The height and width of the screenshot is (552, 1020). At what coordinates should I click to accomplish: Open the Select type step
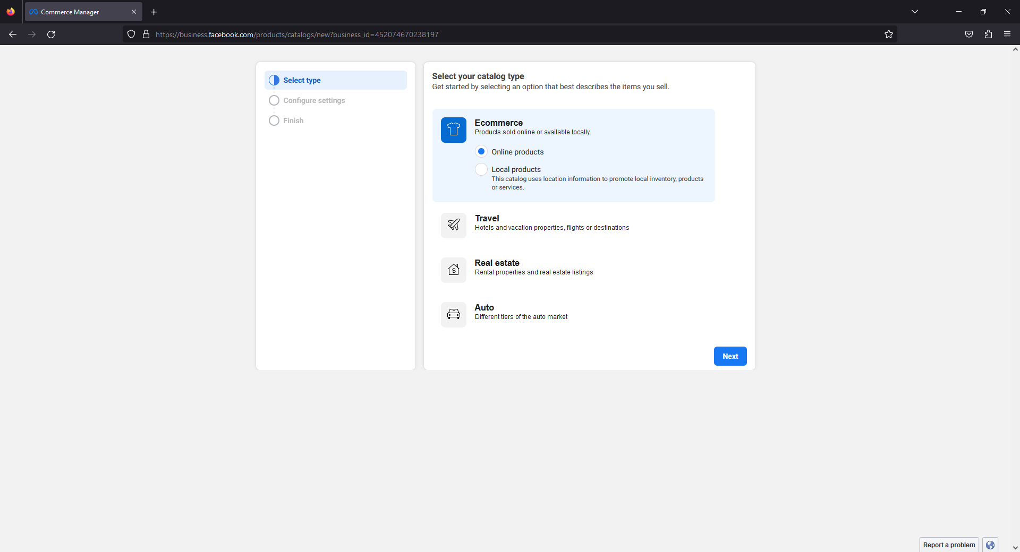(336, 80)
